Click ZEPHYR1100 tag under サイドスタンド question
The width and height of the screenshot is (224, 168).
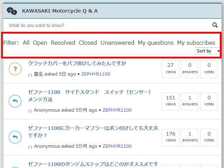tap(117, 110)
